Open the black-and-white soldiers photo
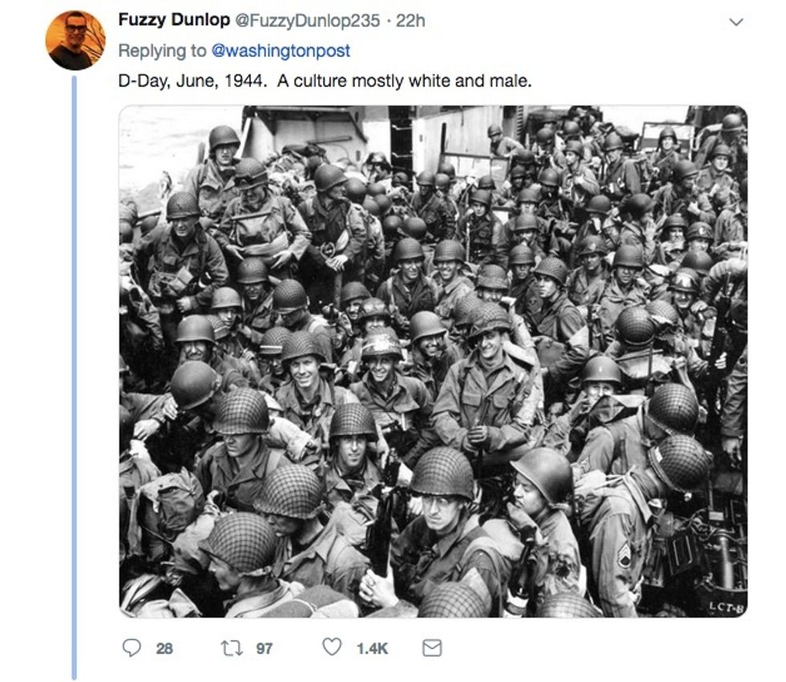The height and width of the screenshot is (682, 786). tap(433, 361)
